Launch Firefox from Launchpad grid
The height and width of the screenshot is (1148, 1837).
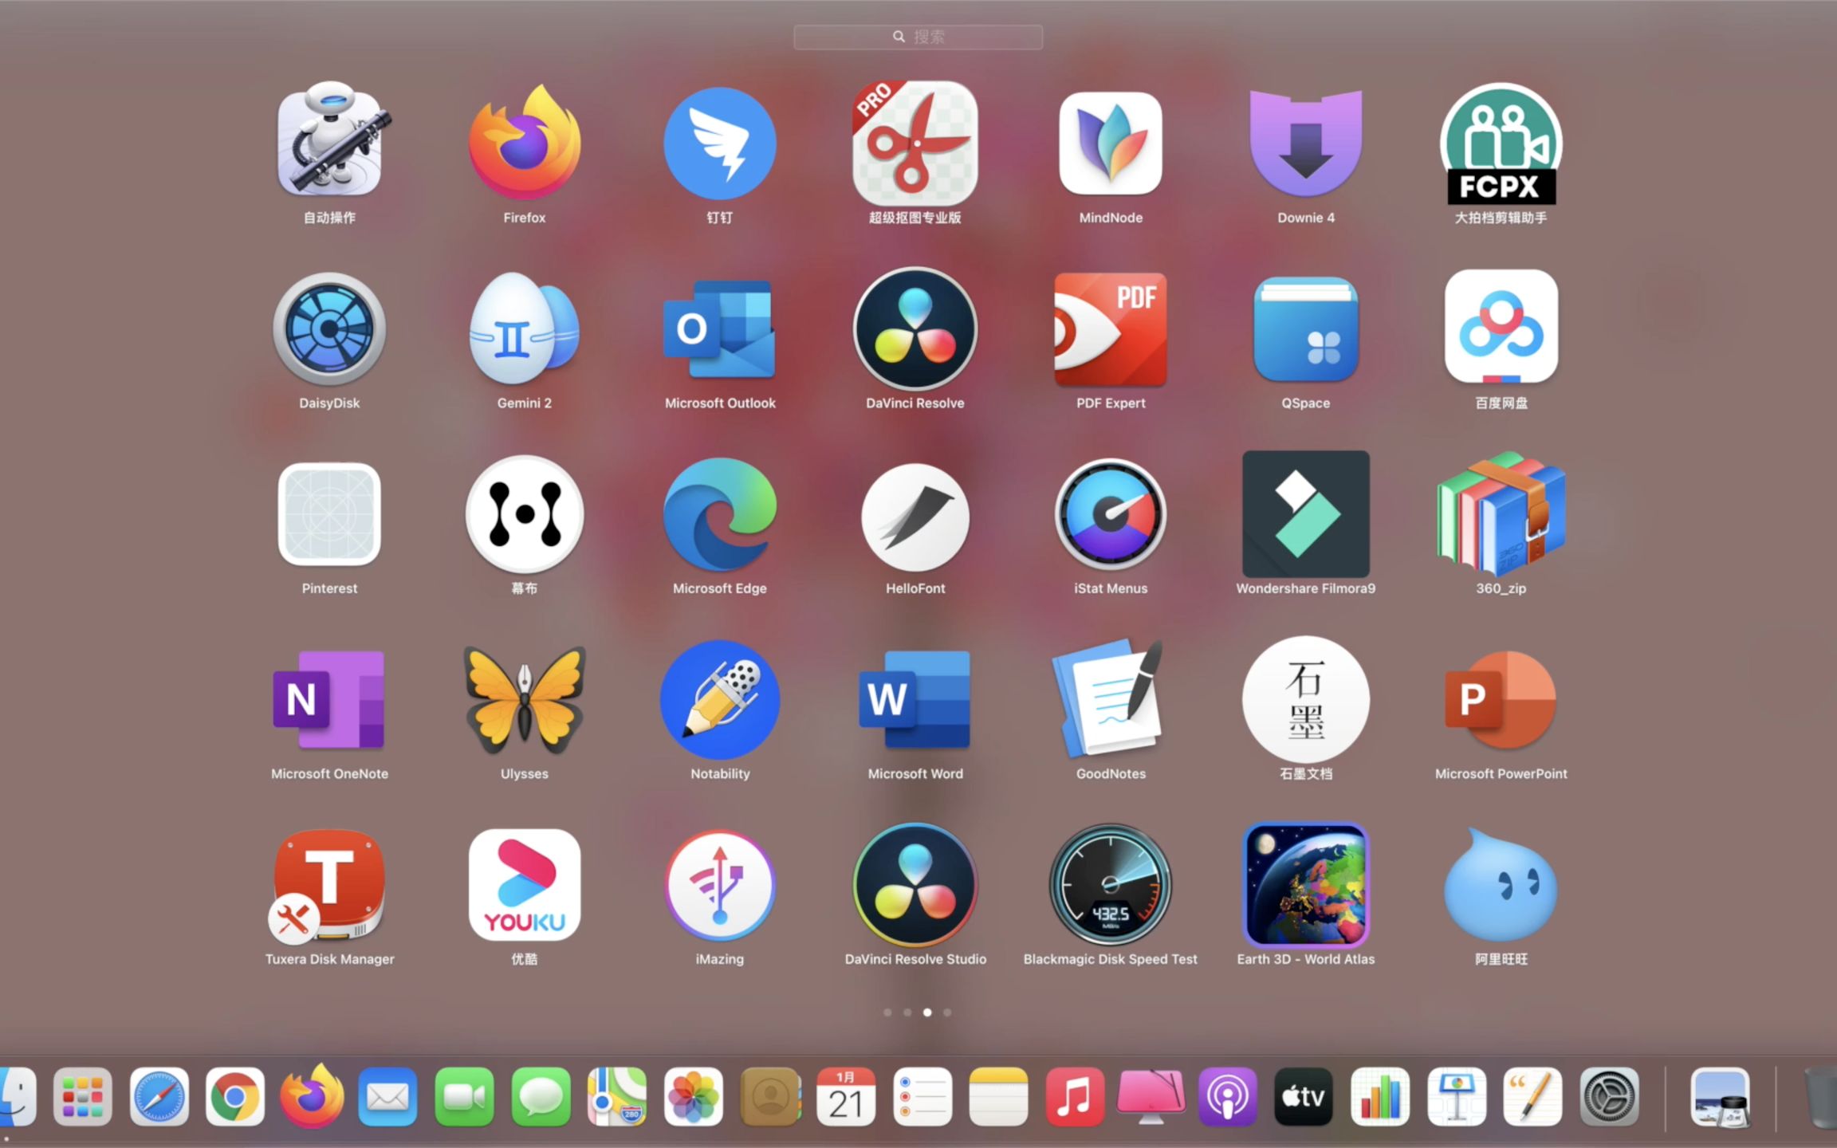(x=525, y=142)
